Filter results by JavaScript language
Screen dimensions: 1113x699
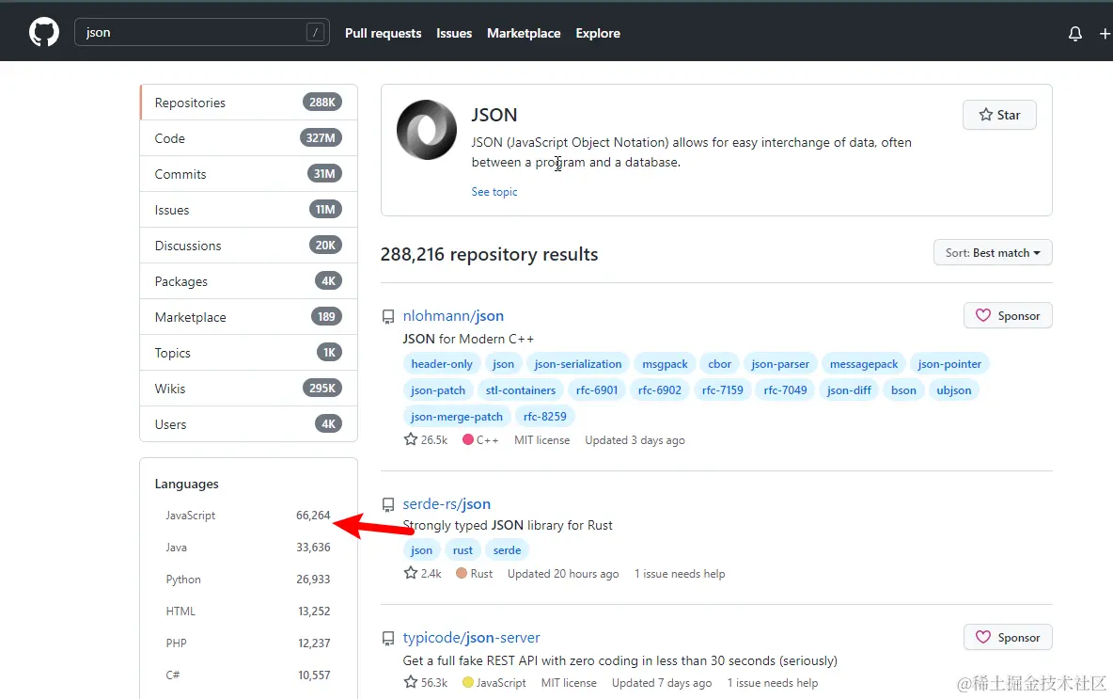(248, 516)
